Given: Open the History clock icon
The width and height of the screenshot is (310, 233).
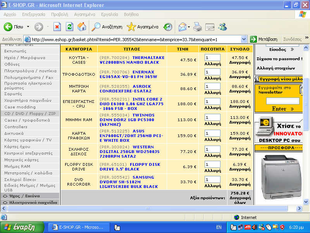Looking at the screenshot, I should [x=168, y=27].
